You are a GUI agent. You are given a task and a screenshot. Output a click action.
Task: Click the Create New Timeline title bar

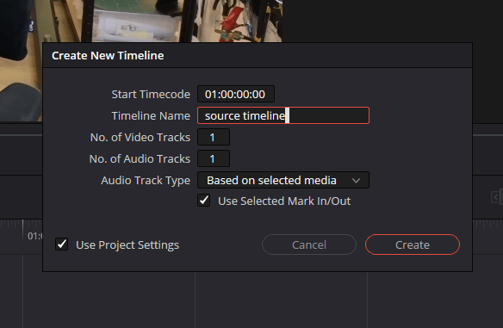[258, 55]
